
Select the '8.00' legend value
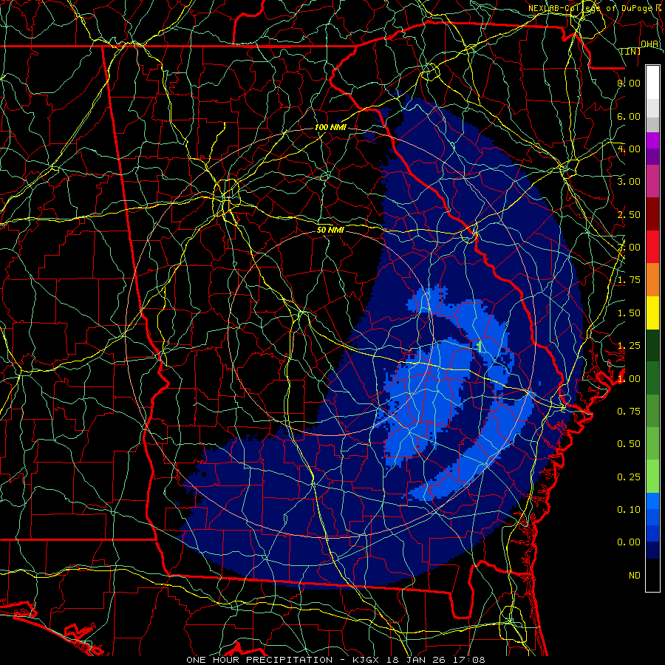[x=629, y=83]
